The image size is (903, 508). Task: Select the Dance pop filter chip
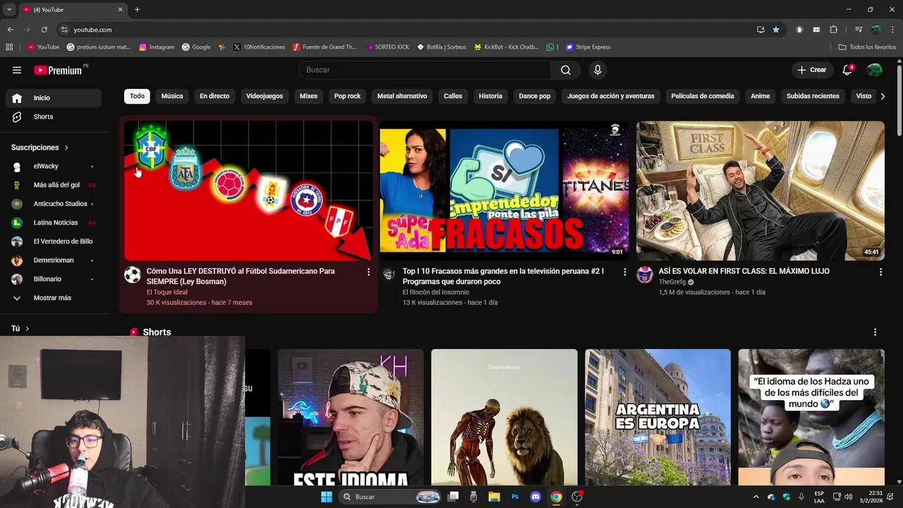point(535,96)
